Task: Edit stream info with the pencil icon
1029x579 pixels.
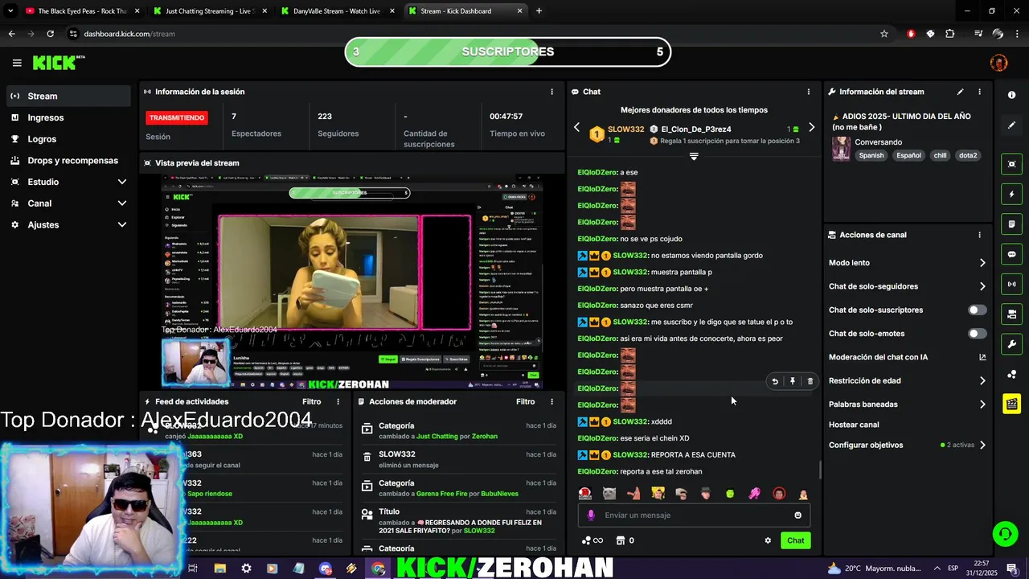Action: (960, 92)
